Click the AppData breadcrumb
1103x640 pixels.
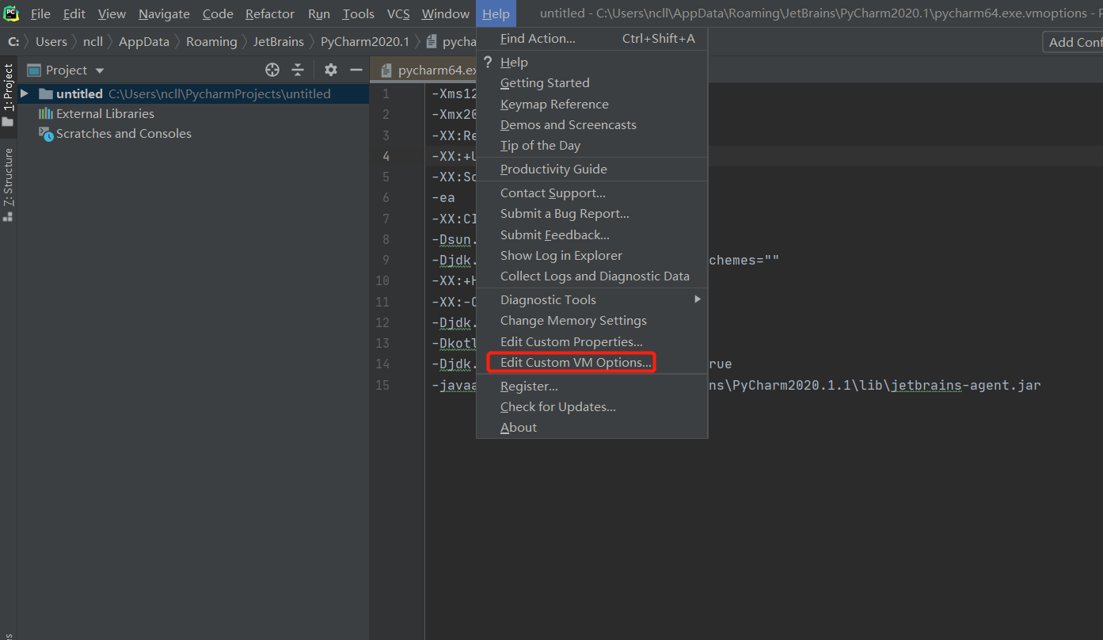coord(144,42)
